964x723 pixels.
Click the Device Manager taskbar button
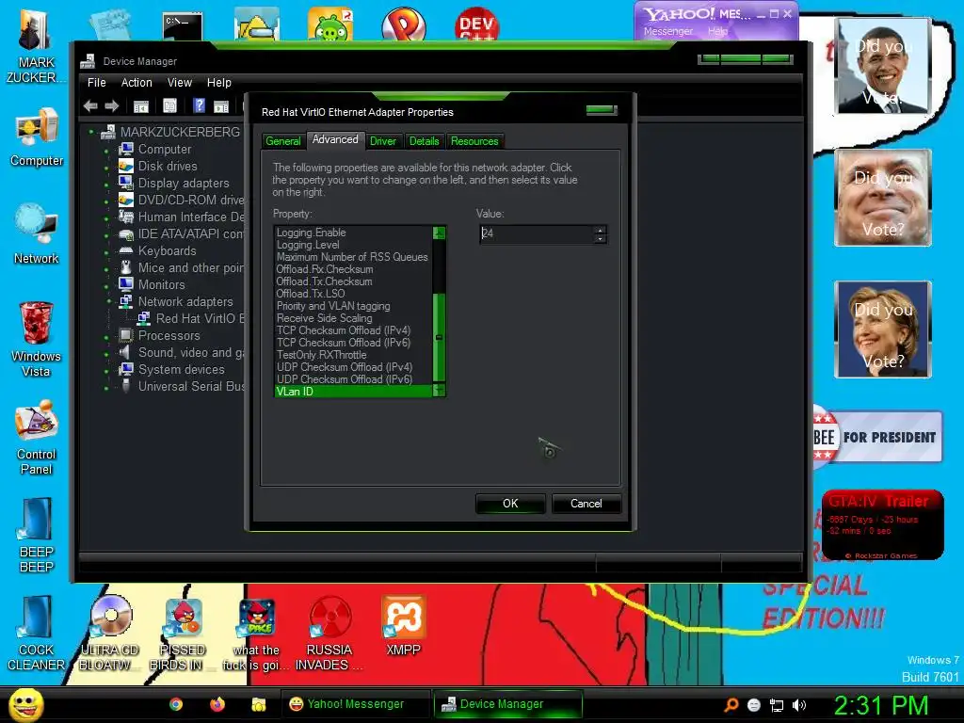click(x=507, y=704)
